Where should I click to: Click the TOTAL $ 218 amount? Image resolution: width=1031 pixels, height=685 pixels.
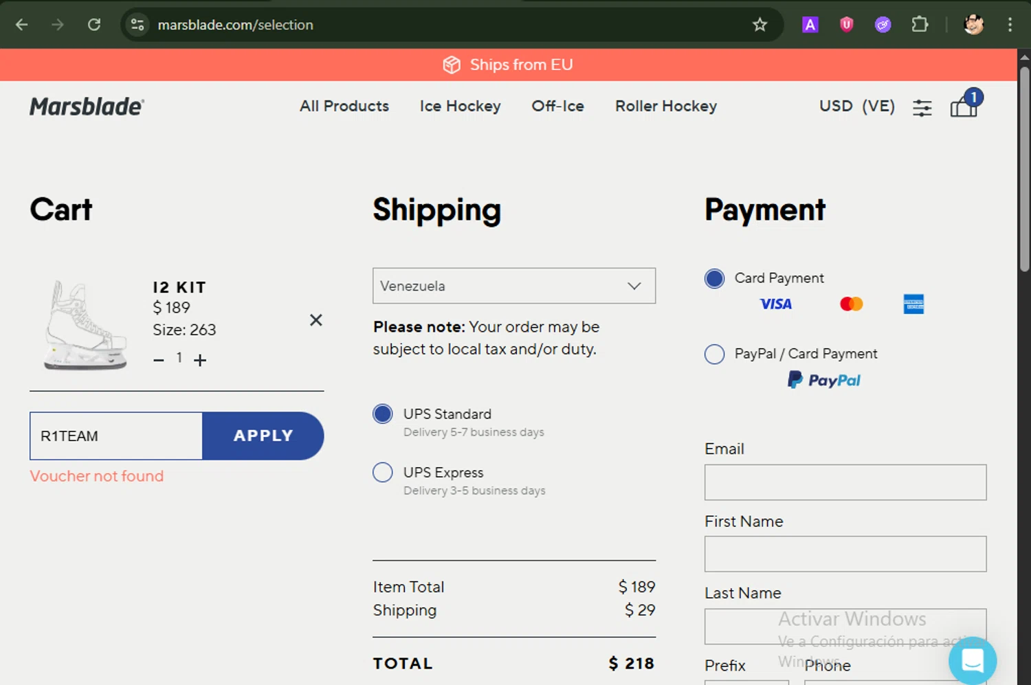[x=631, y=663]
